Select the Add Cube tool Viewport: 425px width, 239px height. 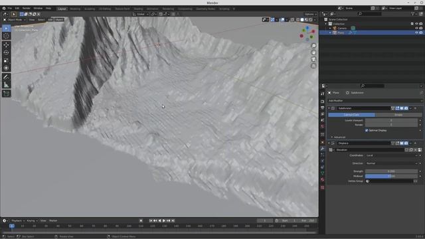coord(6,94)
